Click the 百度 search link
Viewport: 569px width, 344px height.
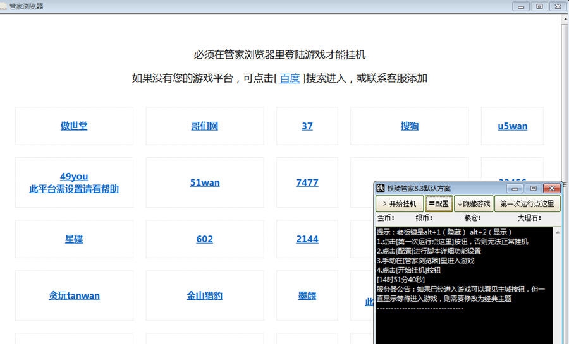pos(290,78)
